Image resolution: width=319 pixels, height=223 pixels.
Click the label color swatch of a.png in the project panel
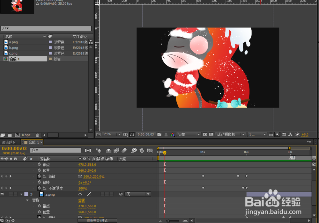point(50,42)
